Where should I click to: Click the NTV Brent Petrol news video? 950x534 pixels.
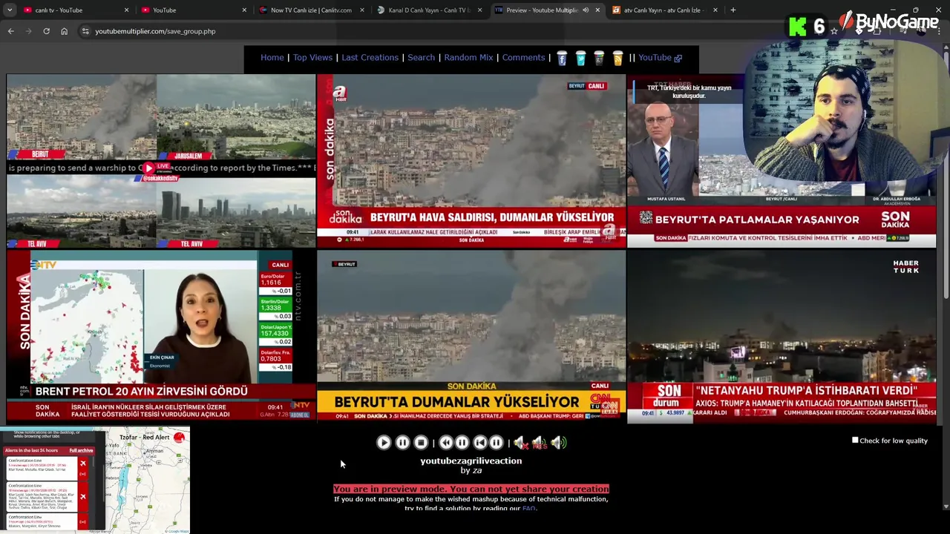[x=161, y=336]
